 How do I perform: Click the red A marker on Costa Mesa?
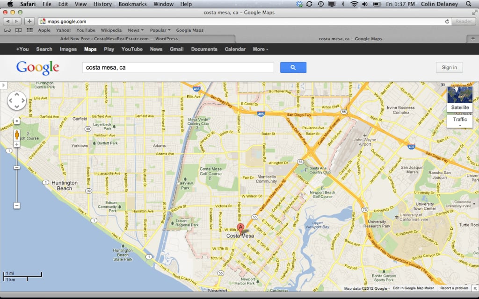point(241,228)
